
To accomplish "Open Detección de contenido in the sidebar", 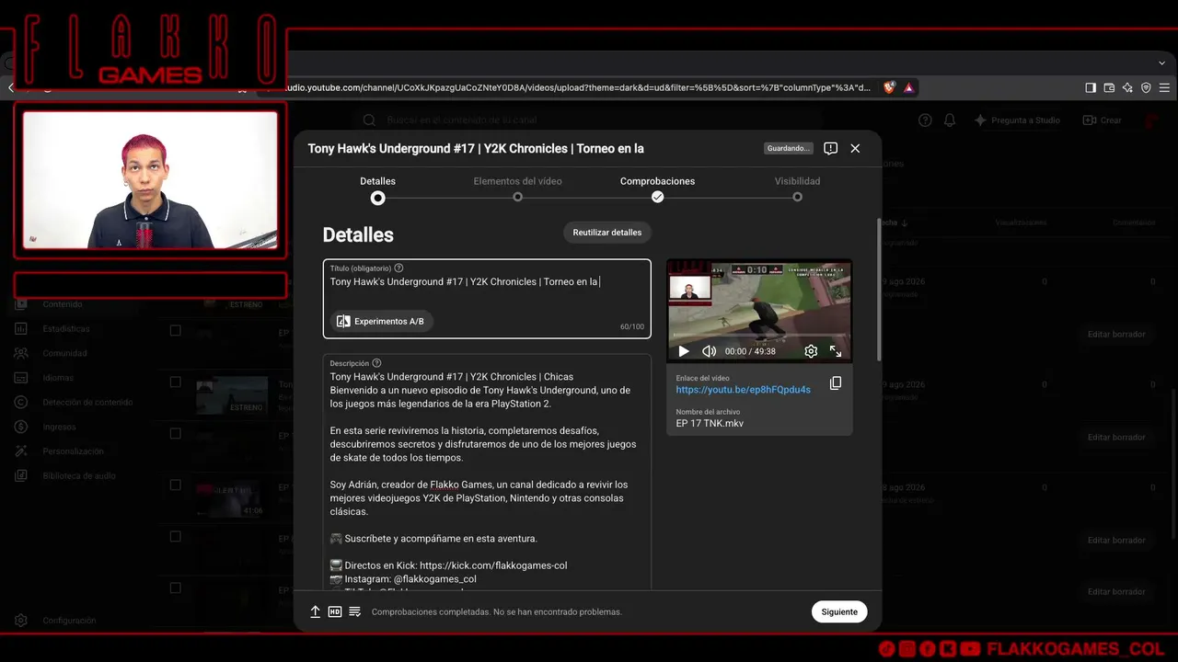I will pyautogui.click(x=87, y=403).
